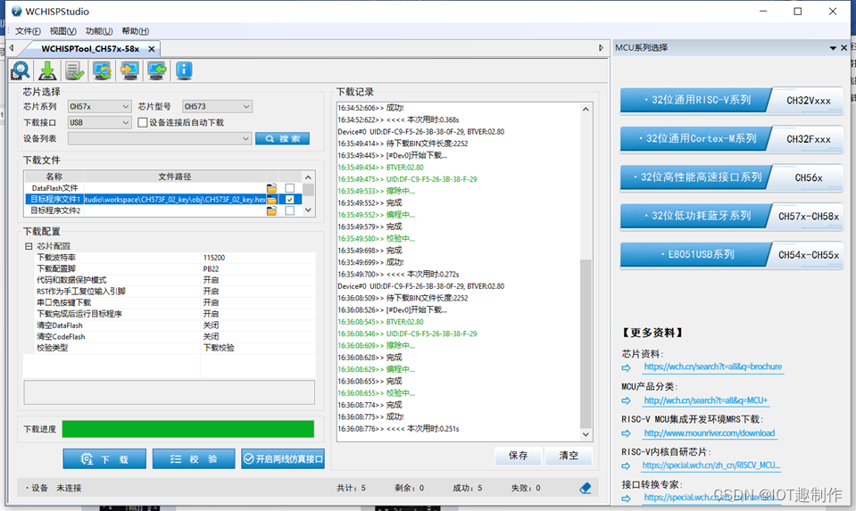This screenshot has height=511, width=856.
Task: Select 32位通用RISC-V系列 CH32Vxxx button
Action: point(732,101)
